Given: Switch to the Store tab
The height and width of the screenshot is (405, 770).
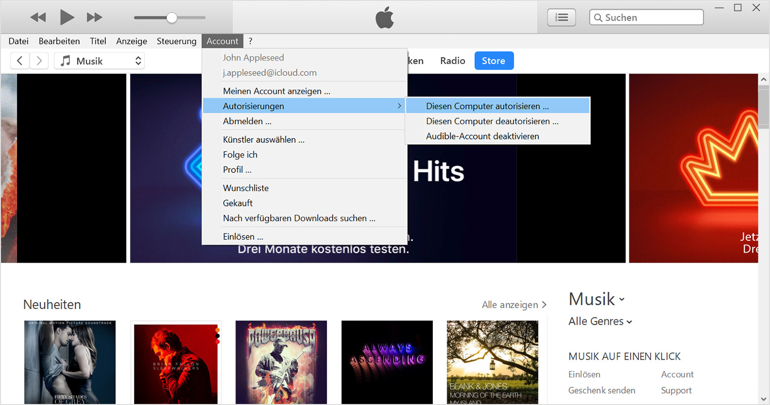Looking at the screenshot, I should coord(494,61).
